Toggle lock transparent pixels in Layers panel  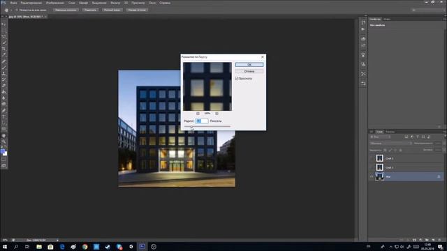tap(385, 150)
